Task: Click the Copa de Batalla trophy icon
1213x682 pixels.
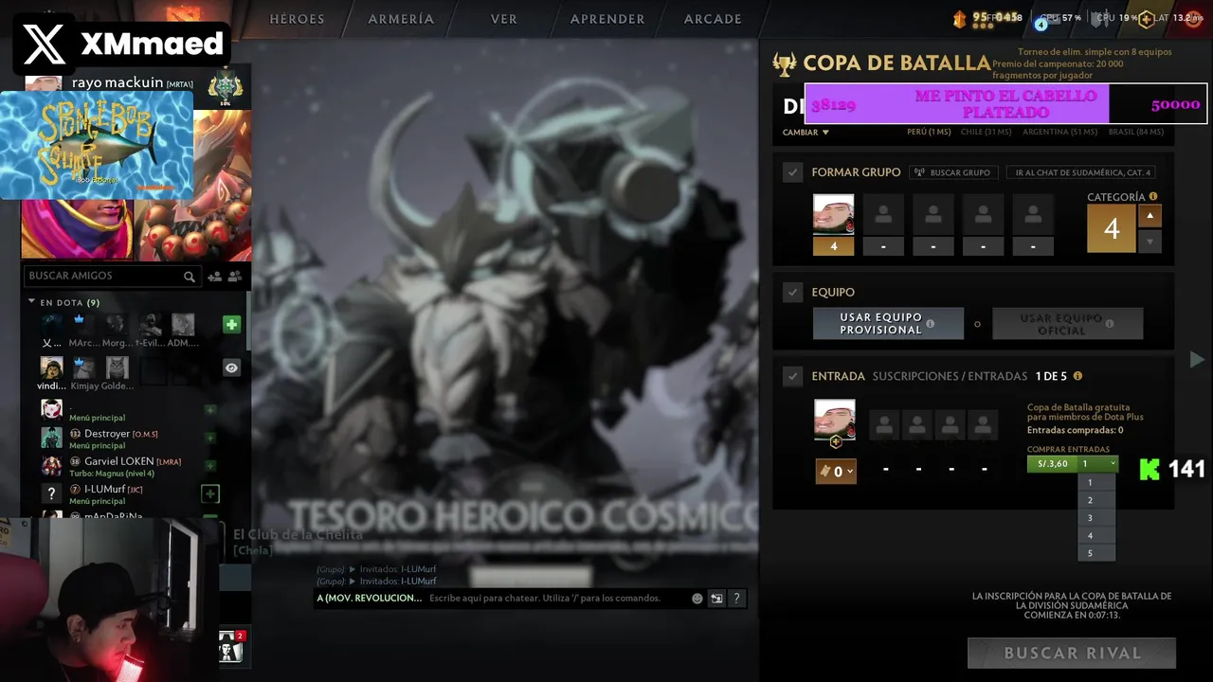Action: pos(785,63)
